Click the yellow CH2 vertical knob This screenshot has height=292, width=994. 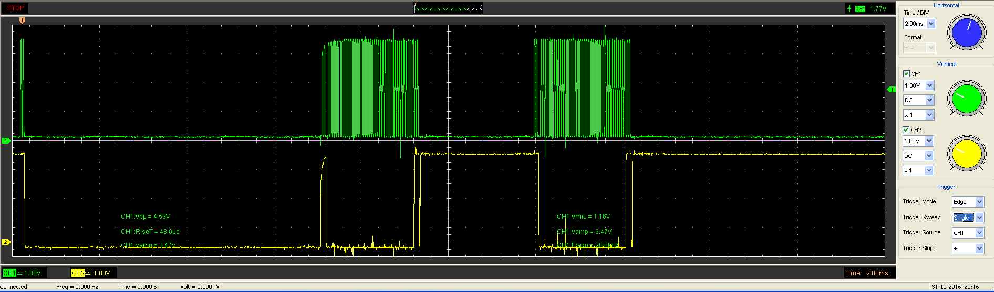pos(966,154)
